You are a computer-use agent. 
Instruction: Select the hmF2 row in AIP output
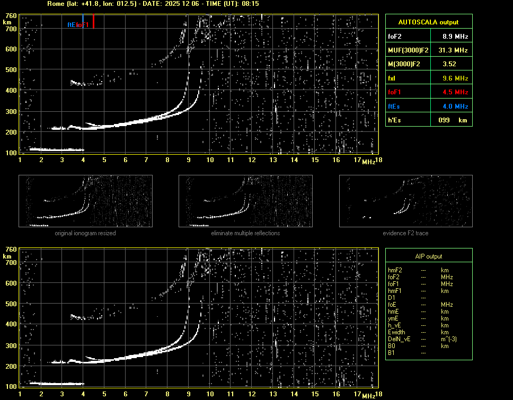click(396, 270)
